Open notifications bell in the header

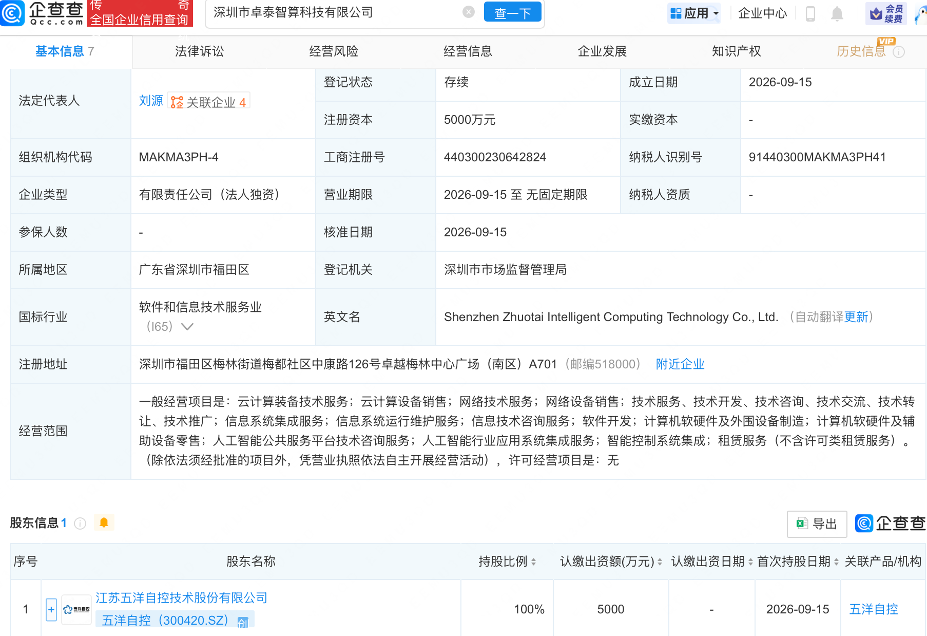coord(837,13)
